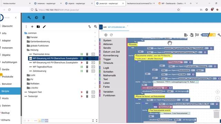The height and width of the screenshot is (124, 221).
Task: Click the checkered flag check-blocks icon
Action: (x=197, y=35)
